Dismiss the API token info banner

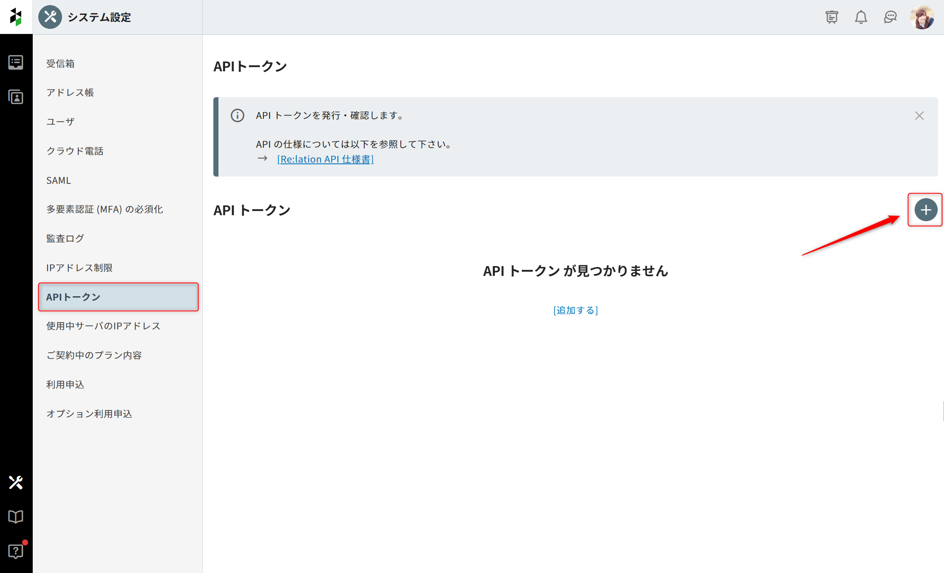point(919,115)
